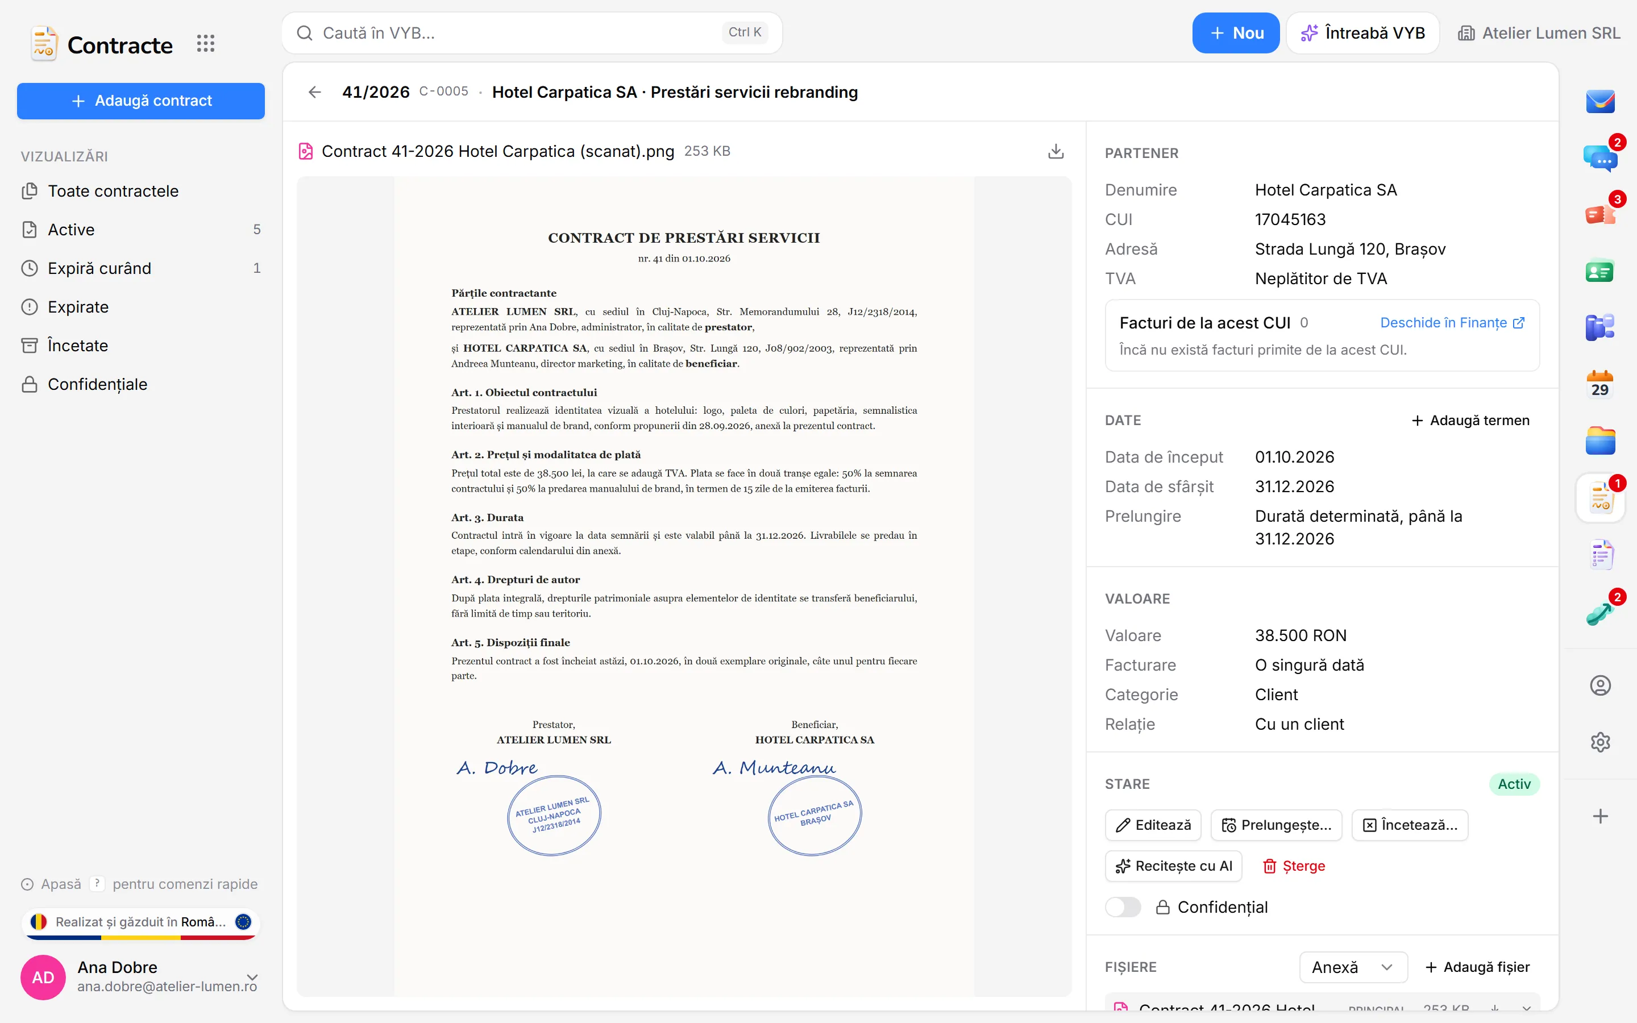Show the Încetate contracts view

point(141,346)
